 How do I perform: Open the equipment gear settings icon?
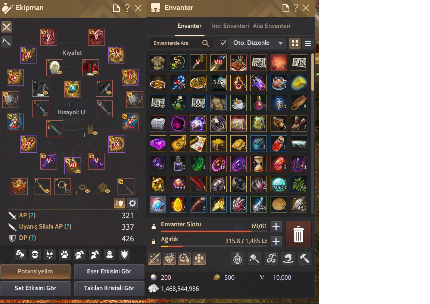pos(133,203)
